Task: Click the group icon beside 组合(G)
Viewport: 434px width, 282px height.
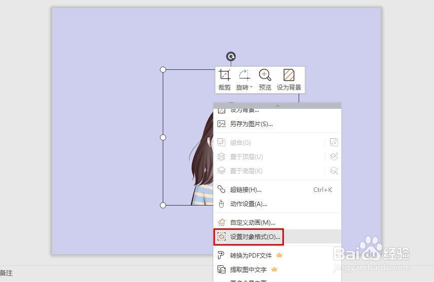Action: pos(222,142)
